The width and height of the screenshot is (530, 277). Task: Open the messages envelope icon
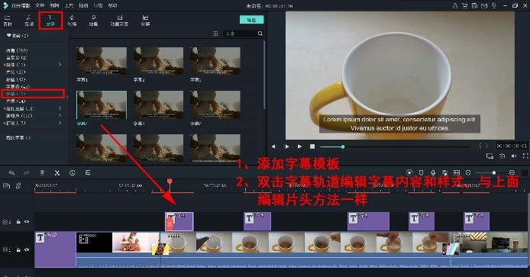[x=484, y=6]
